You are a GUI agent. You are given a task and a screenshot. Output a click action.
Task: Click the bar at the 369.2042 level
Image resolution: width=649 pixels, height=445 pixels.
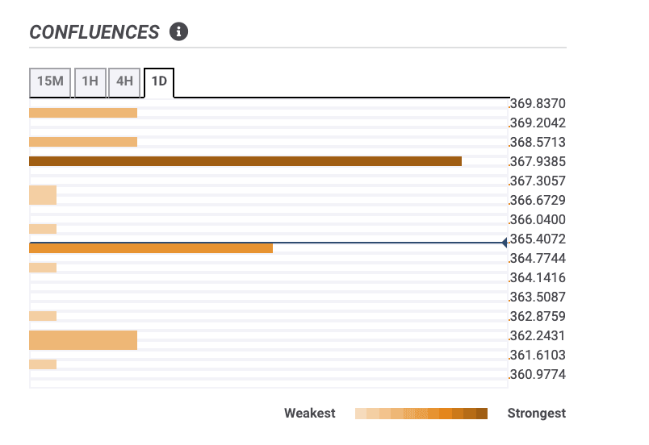(82, 113)
